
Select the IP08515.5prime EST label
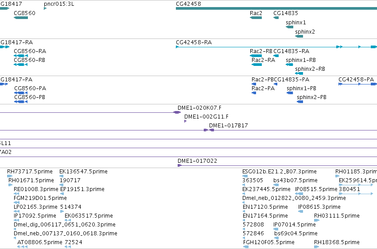pos(316,189)
